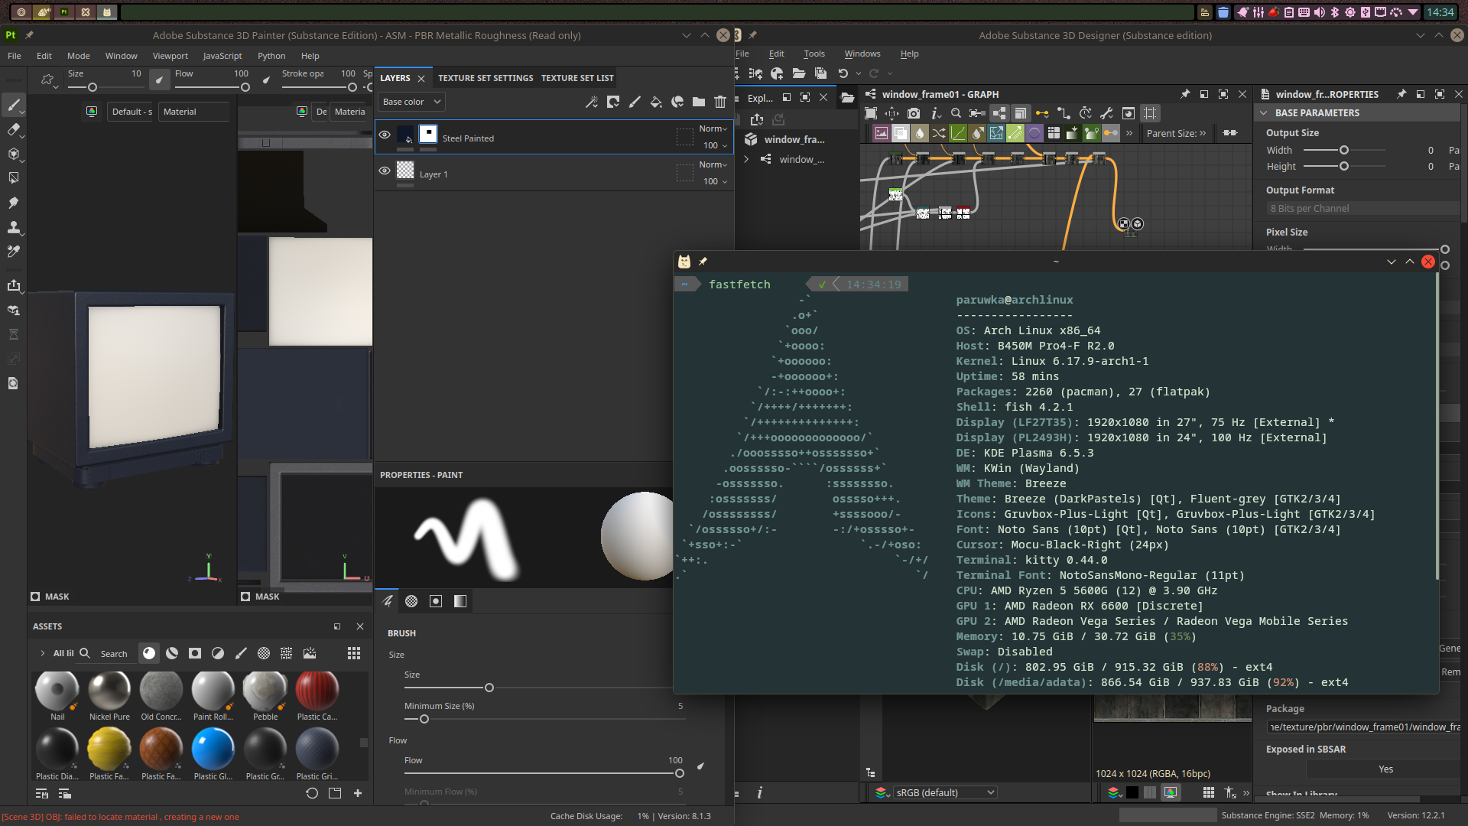This screenshot has height=826, width=1468.
Task: Click the Yes button under Exposed in SBSAR
Action: (x=1385, y=769)
